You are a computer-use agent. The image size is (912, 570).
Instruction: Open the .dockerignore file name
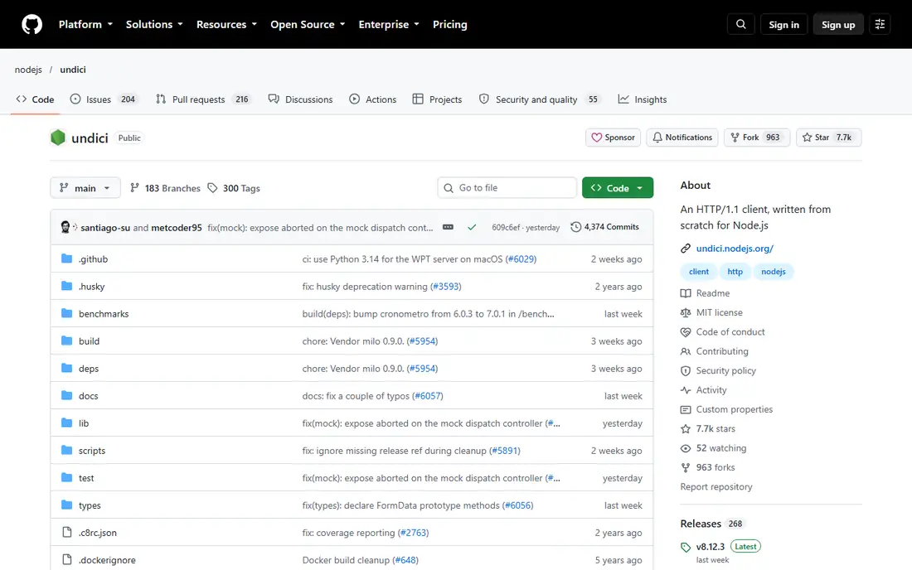point(107,560)
